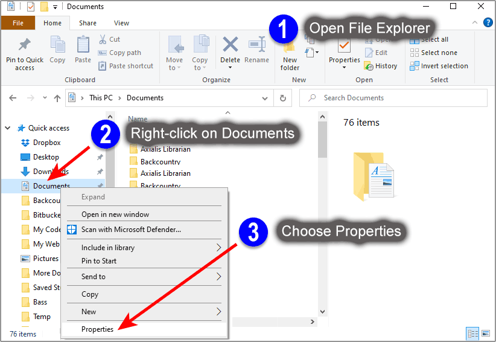This screenshot has width=496, height=342.
Task: Open the Customize Quick Access Toolbar dropdown
Action: (x=55, y=7)
